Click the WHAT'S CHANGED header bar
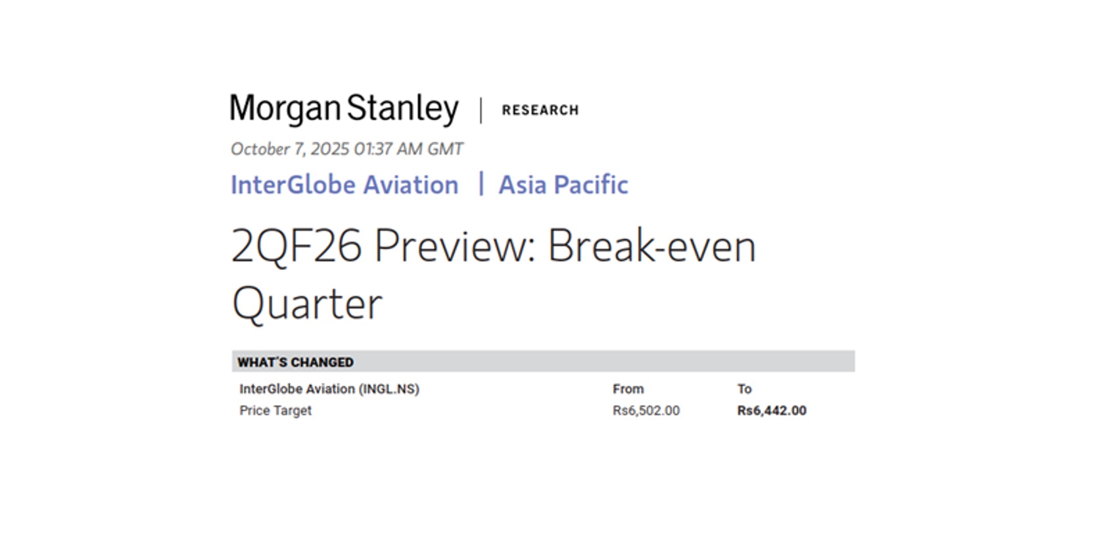 (x=543, y=362)
